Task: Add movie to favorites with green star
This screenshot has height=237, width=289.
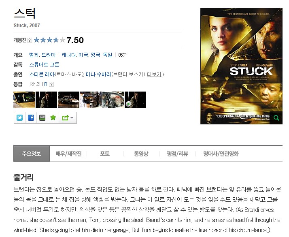Action: (53, 117)
